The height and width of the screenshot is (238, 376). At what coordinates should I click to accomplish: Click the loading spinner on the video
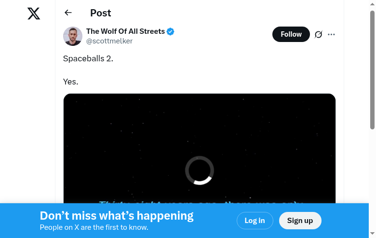click(x=200, y=170)
